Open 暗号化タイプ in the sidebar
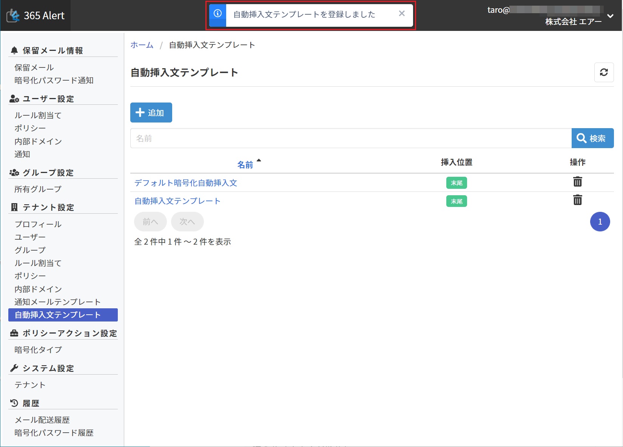 pos(38,350)
